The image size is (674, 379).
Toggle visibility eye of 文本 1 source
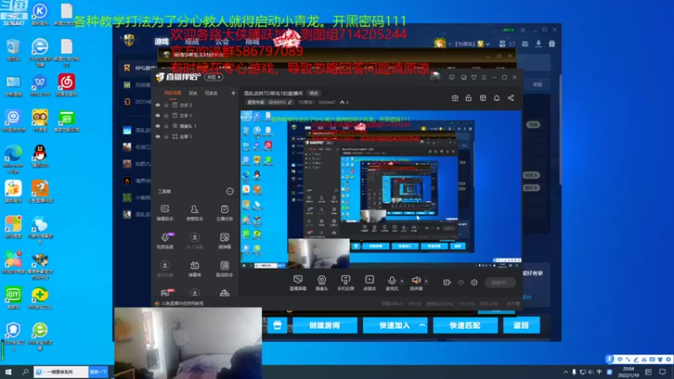[x=158, y=115]
